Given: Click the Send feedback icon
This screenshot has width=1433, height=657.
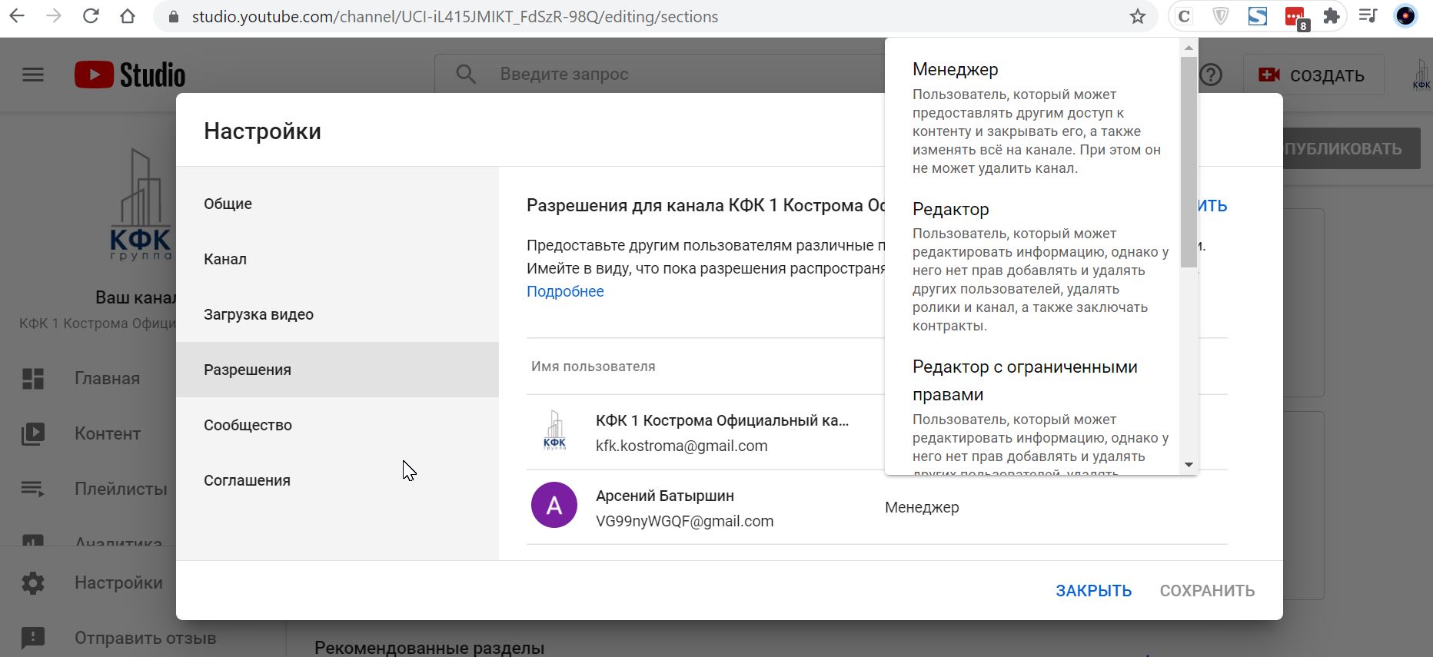Looking at the screenshot, I should tap(33, 637).
